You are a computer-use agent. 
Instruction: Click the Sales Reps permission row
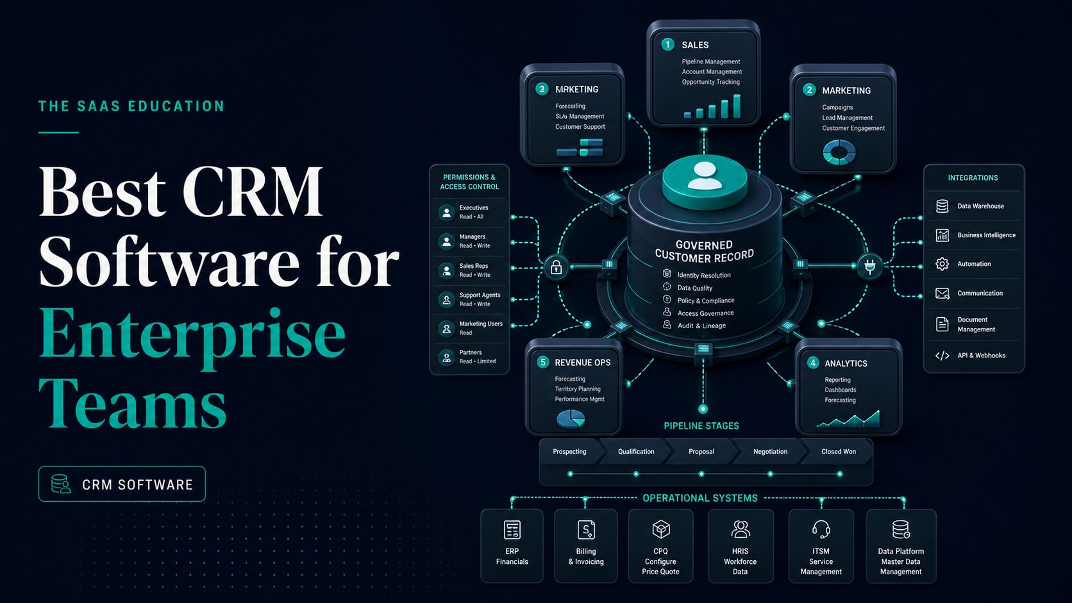point(470,270)
